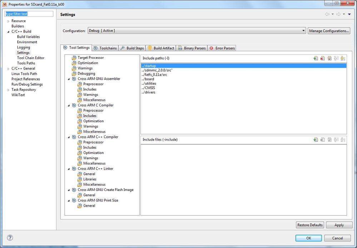357x248 pixels.
Task: Collapse Cross ARM GNU Print Size group
Action: click(69, 201)
